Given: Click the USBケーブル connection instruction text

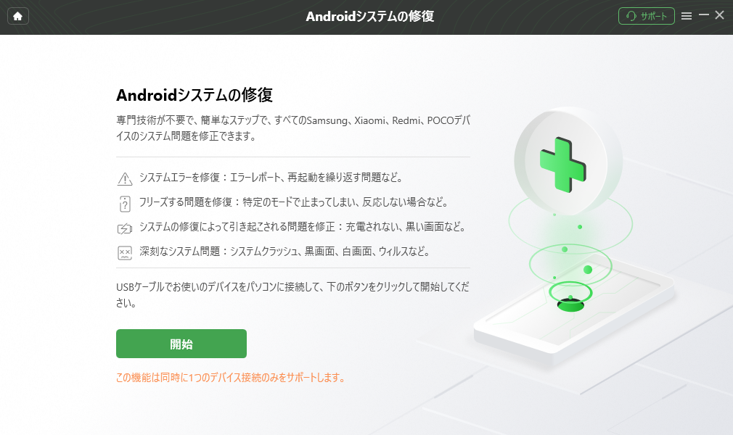Looking at the screenshot, I should click(292, 294).
